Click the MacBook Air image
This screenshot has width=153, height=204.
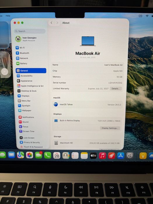click(x=88, y=41)
